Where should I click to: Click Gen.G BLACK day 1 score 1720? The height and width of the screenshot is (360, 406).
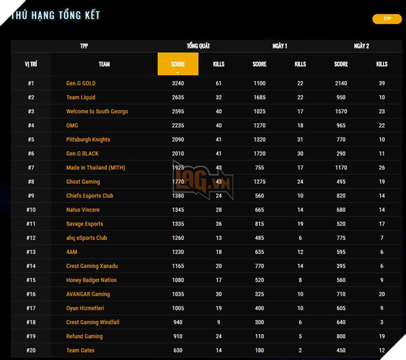260,154
